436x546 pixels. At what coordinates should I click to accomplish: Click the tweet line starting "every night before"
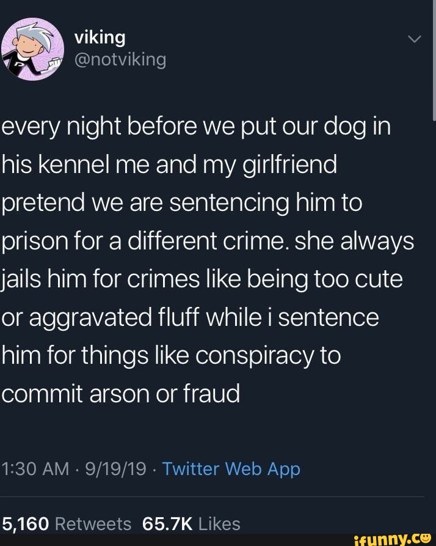click(x=196, y=127)
